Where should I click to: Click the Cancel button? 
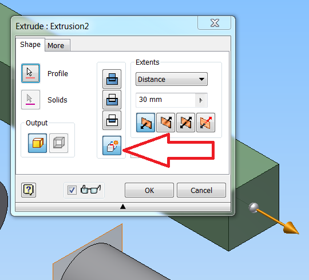pyautogui.click(x=201, y=190)
